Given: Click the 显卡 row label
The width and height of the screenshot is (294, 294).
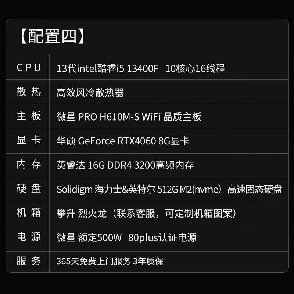Looking at the screenshot, I should 29,140.
